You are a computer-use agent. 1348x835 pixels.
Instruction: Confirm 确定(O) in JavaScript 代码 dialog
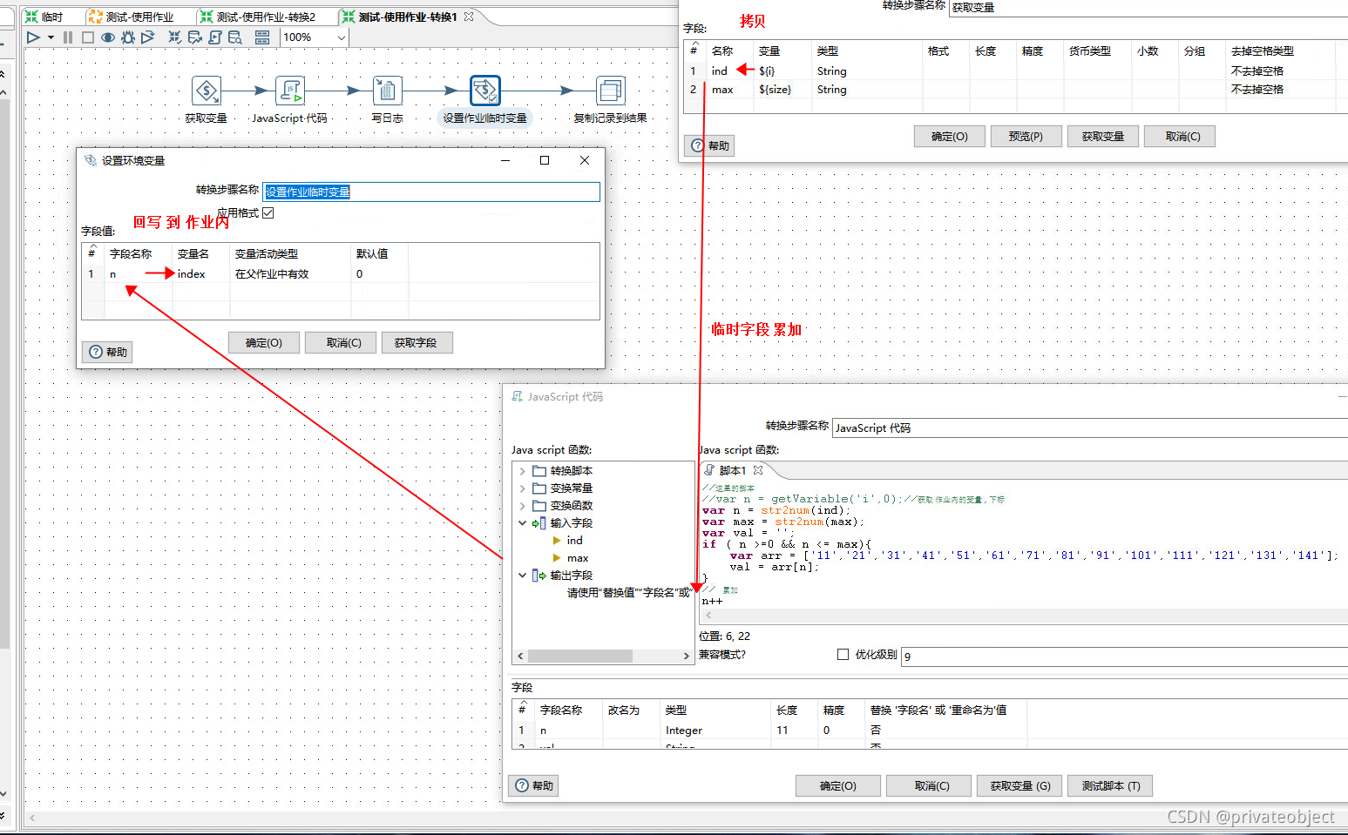[x=838, y=785]
